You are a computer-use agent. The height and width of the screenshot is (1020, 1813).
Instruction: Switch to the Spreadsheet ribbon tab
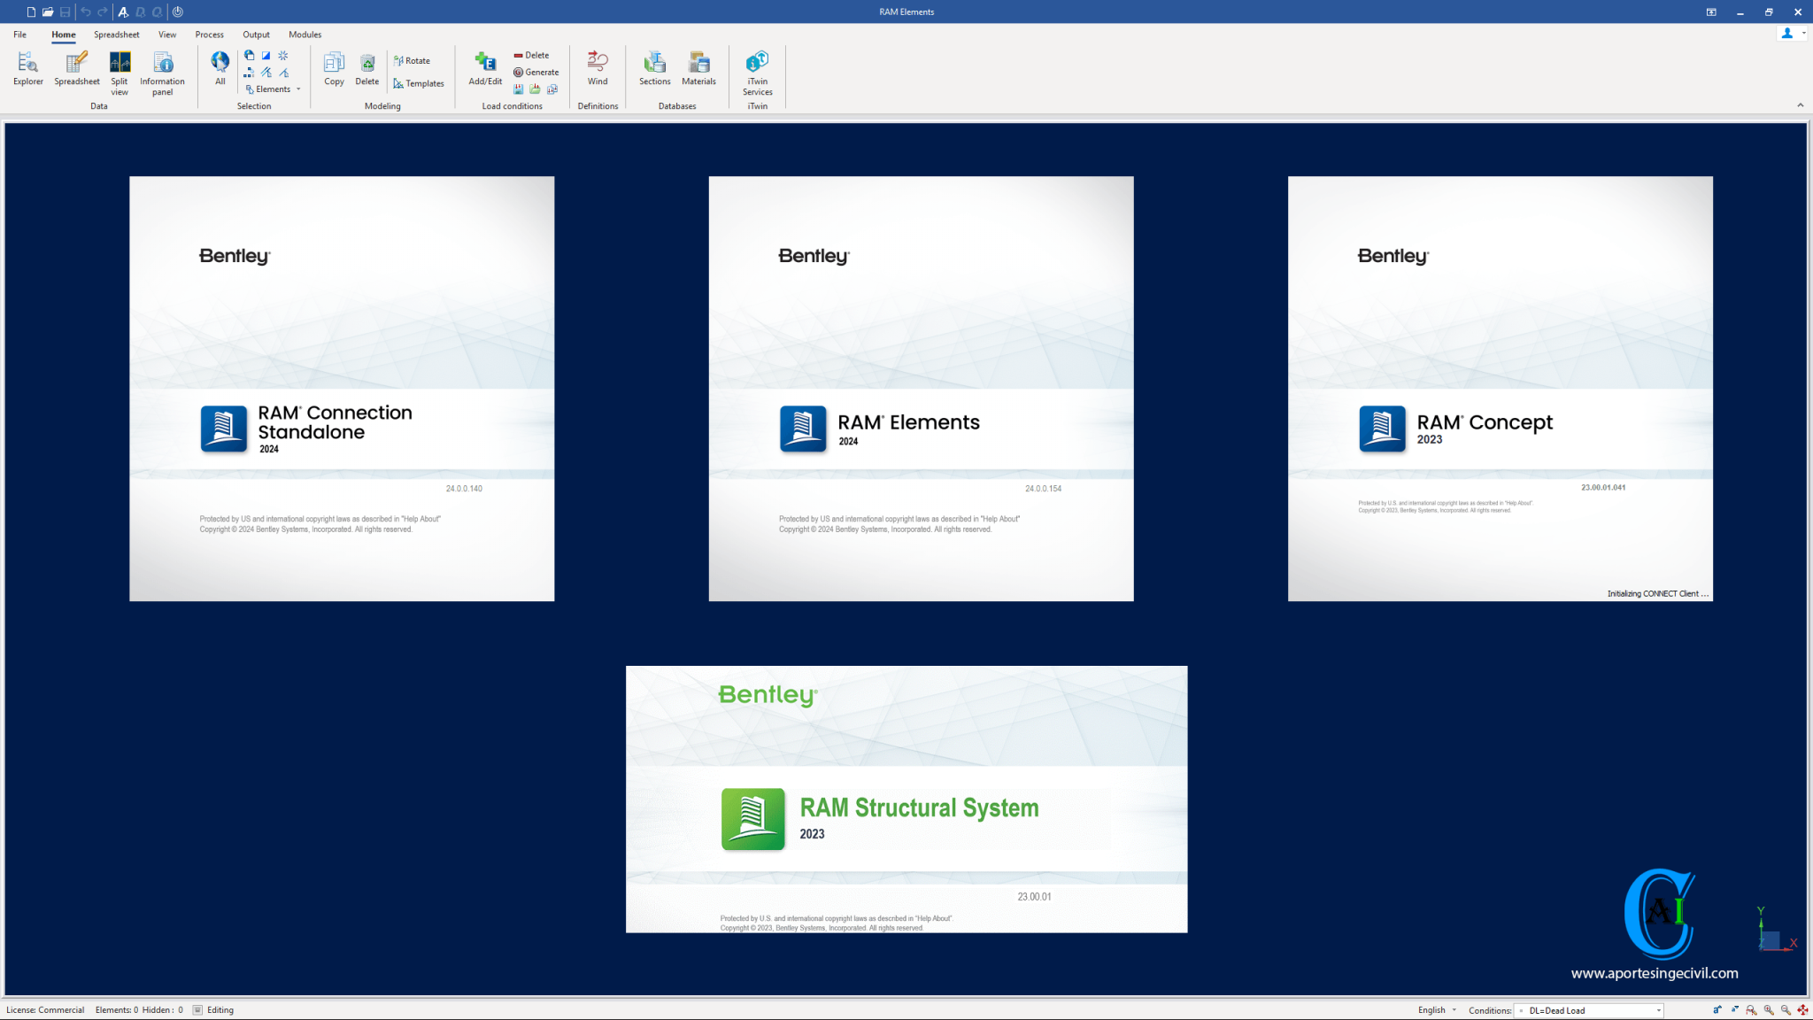tap(116, 35)
